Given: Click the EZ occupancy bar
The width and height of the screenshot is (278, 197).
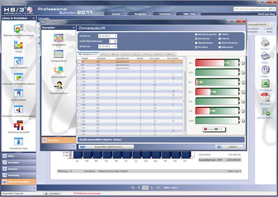Looking at the screenshot, I should click(217, 92).
